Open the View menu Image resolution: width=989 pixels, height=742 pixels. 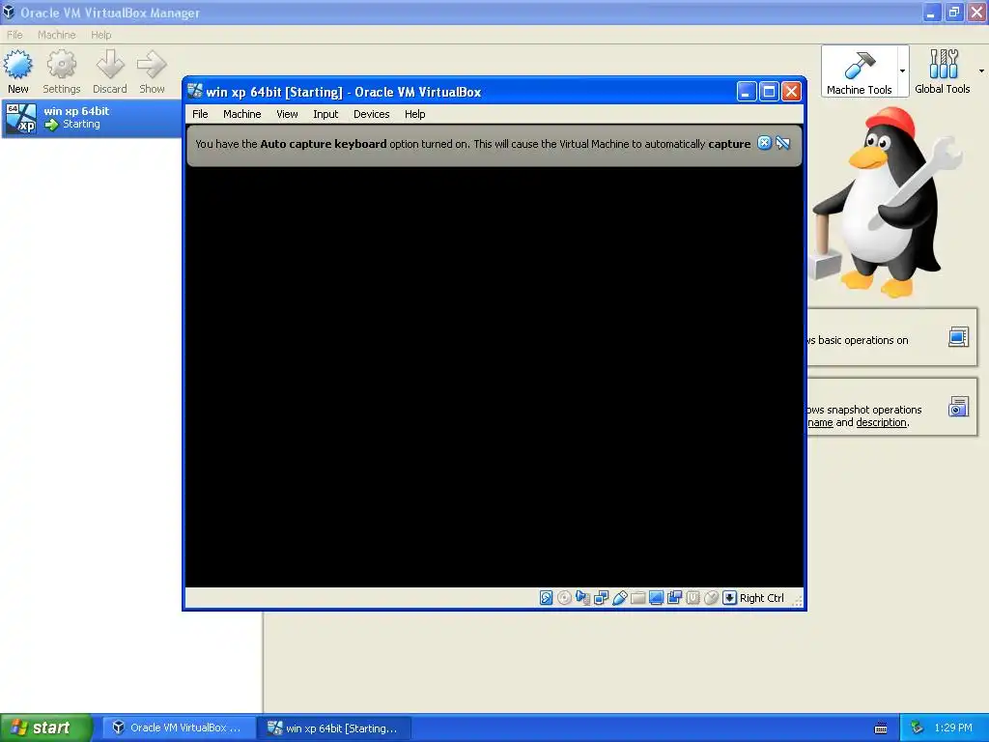[x=287, y=114]
